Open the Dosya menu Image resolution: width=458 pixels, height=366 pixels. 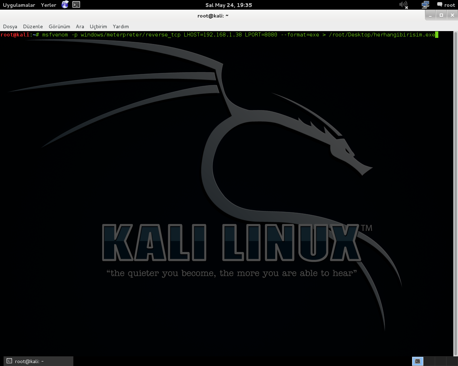(x=10, y=26)
